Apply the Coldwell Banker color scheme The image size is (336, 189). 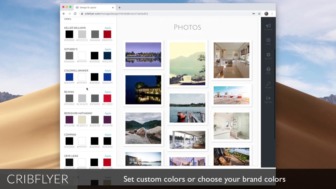(108, 71)
